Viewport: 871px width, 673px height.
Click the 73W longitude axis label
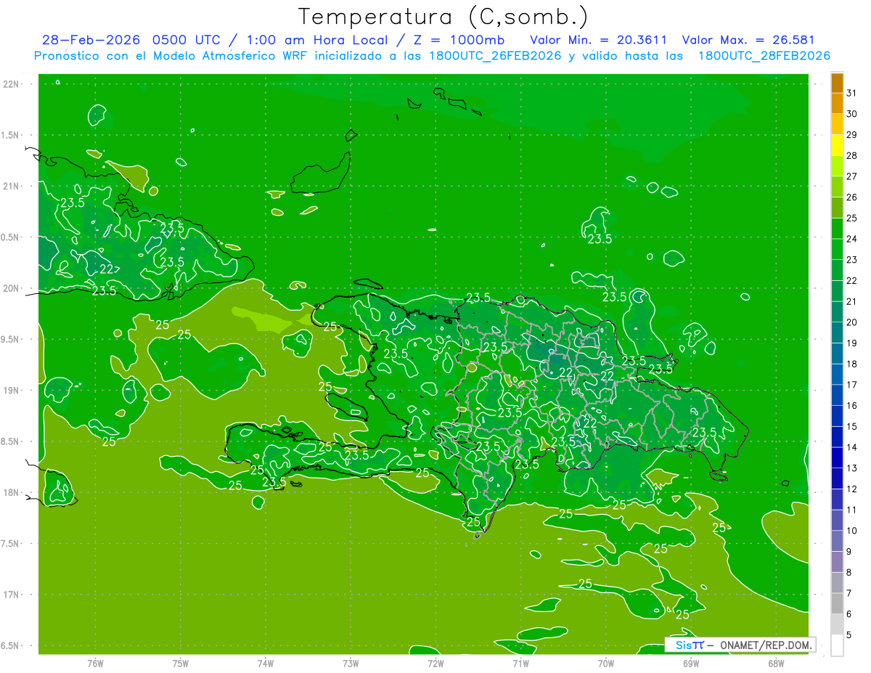351,663
